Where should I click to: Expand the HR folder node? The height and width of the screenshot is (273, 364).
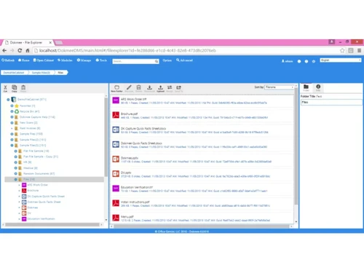pos(16,162)
